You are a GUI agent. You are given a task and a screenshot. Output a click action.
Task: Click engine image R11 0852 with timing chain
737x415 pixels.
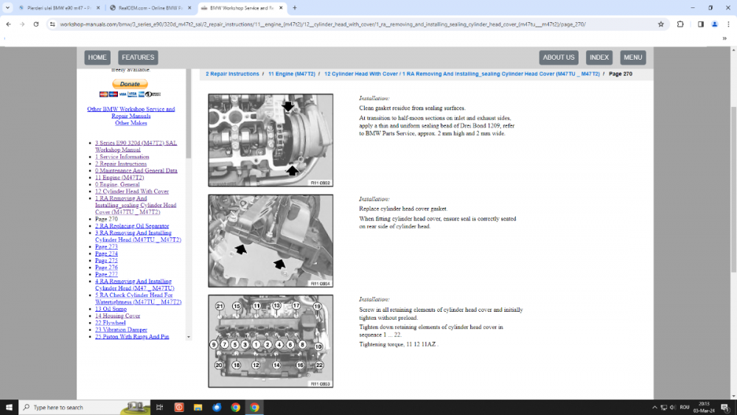click(270, 140)
